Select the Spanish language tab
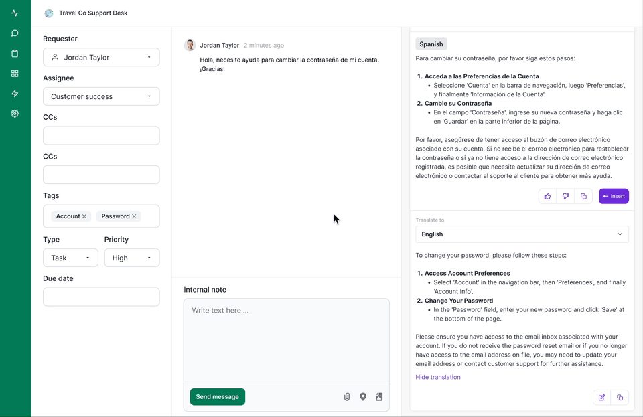The height and width of the screenshot is (417, 643). [431, 44]
